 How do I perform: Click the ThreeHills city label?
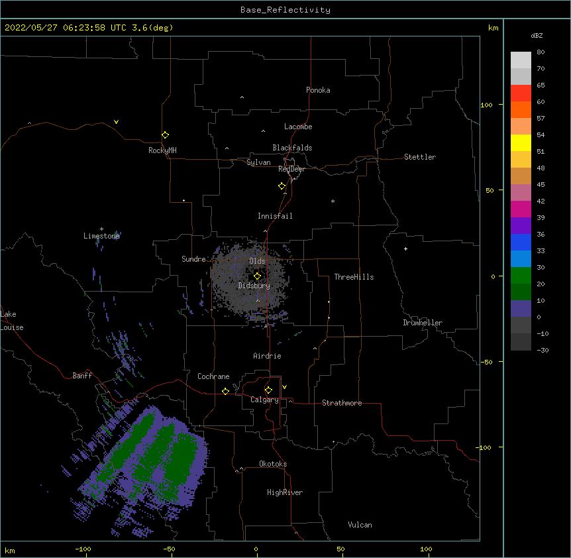354,277
